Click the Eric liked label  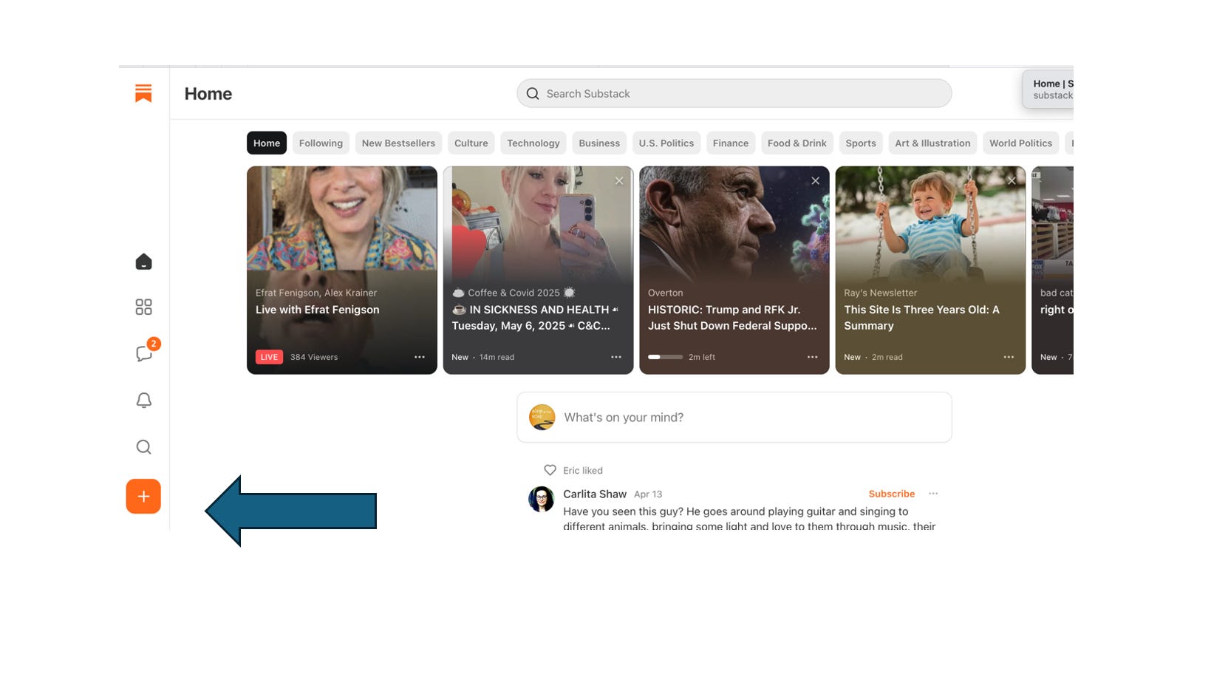583,470
